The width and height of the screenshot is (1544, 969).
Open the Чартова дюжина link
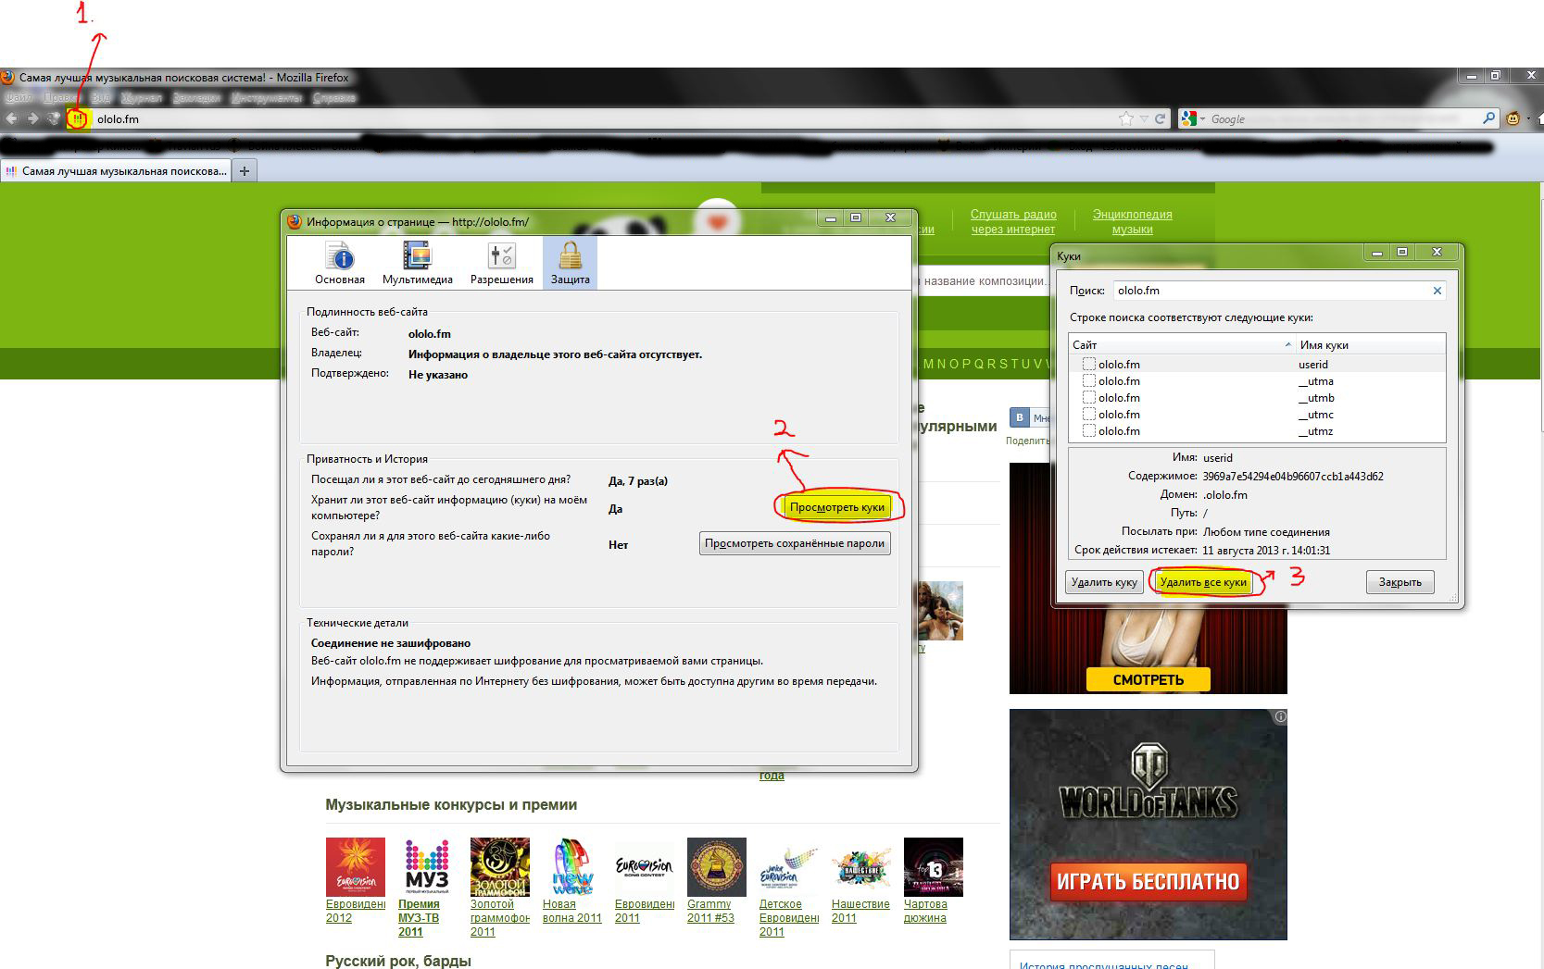925,911
